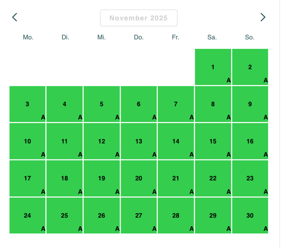Select Saturday the 15th
Image resolution: width=281 pixels, height=248 pixels.
(213, 141)
